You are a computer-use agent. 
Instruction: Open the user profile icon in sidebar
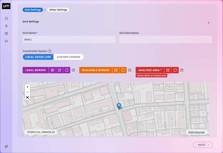tap(6, 26)
